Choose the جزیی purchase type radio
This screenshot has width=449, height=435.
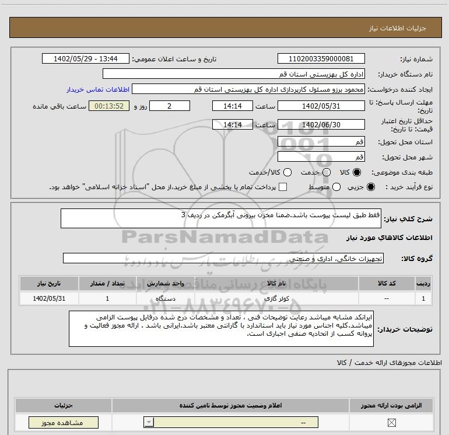(370, 187)
